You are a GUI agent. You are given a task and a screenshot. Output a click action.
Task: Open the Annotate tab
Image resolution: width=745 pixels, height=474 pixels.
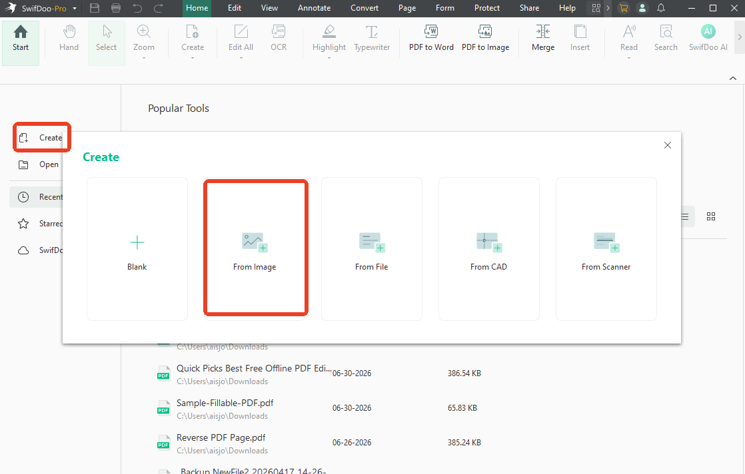314,8
